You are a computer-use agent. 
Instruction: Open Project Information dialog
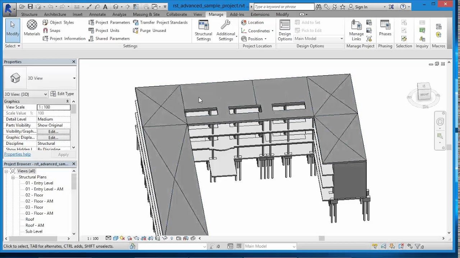[x=64, y=38]
